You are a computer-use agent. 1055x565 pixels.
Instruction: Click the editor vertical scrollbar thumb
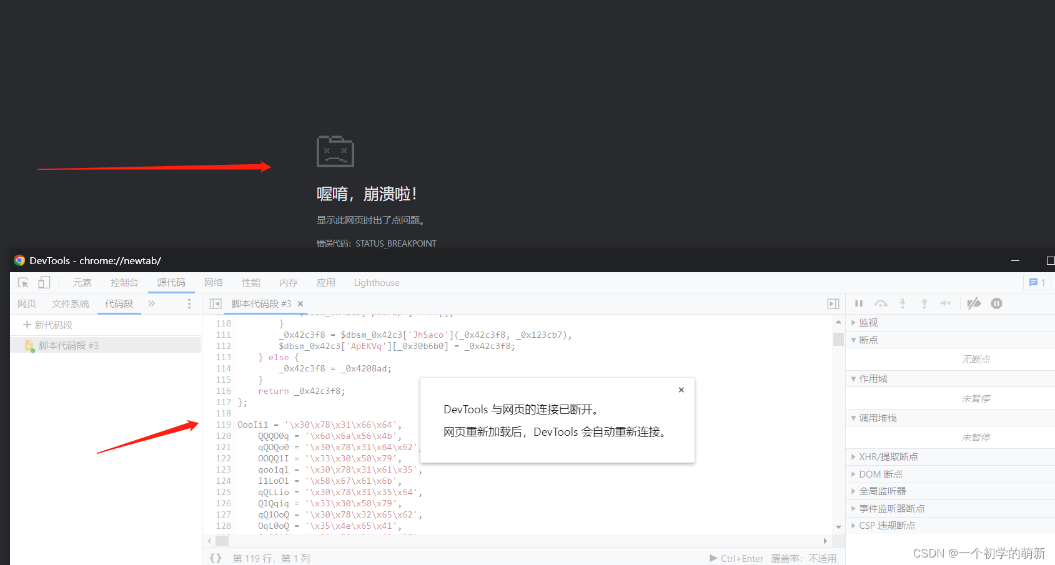point(838,339)
